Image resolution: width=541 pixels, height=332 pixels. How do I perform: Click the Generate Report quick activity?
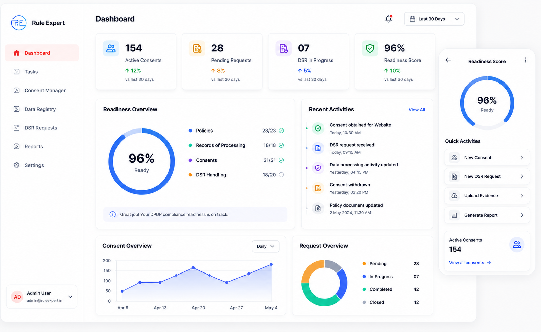487,215
